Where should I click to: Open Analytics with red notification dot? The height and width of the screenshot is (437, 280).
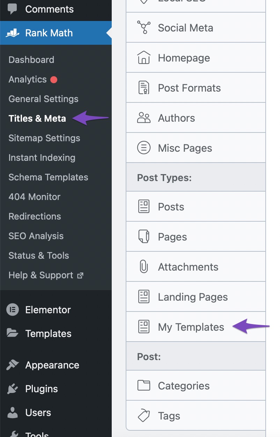pyautogui.click(x=28, y=79)
